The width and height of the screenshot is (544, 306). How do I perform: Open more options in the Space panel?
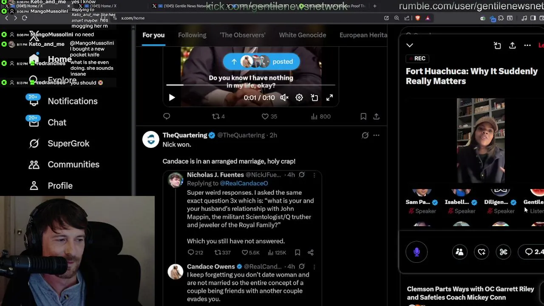527,45
